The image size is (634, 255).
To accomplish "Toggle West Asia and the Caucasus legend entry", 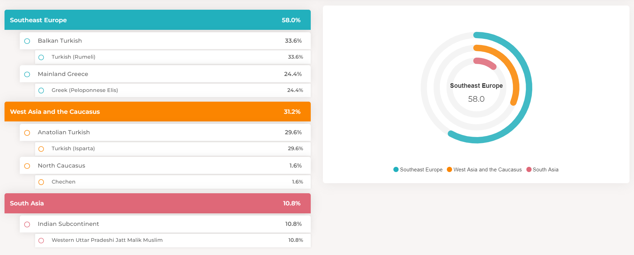I will tap(484, 170).
